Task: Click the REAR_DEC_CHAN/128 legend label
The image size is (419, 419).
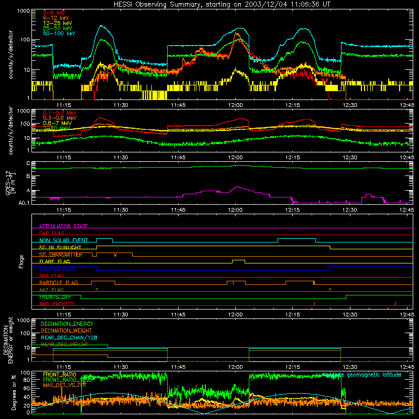Action: pyautogui.click(x=69, y=337)
